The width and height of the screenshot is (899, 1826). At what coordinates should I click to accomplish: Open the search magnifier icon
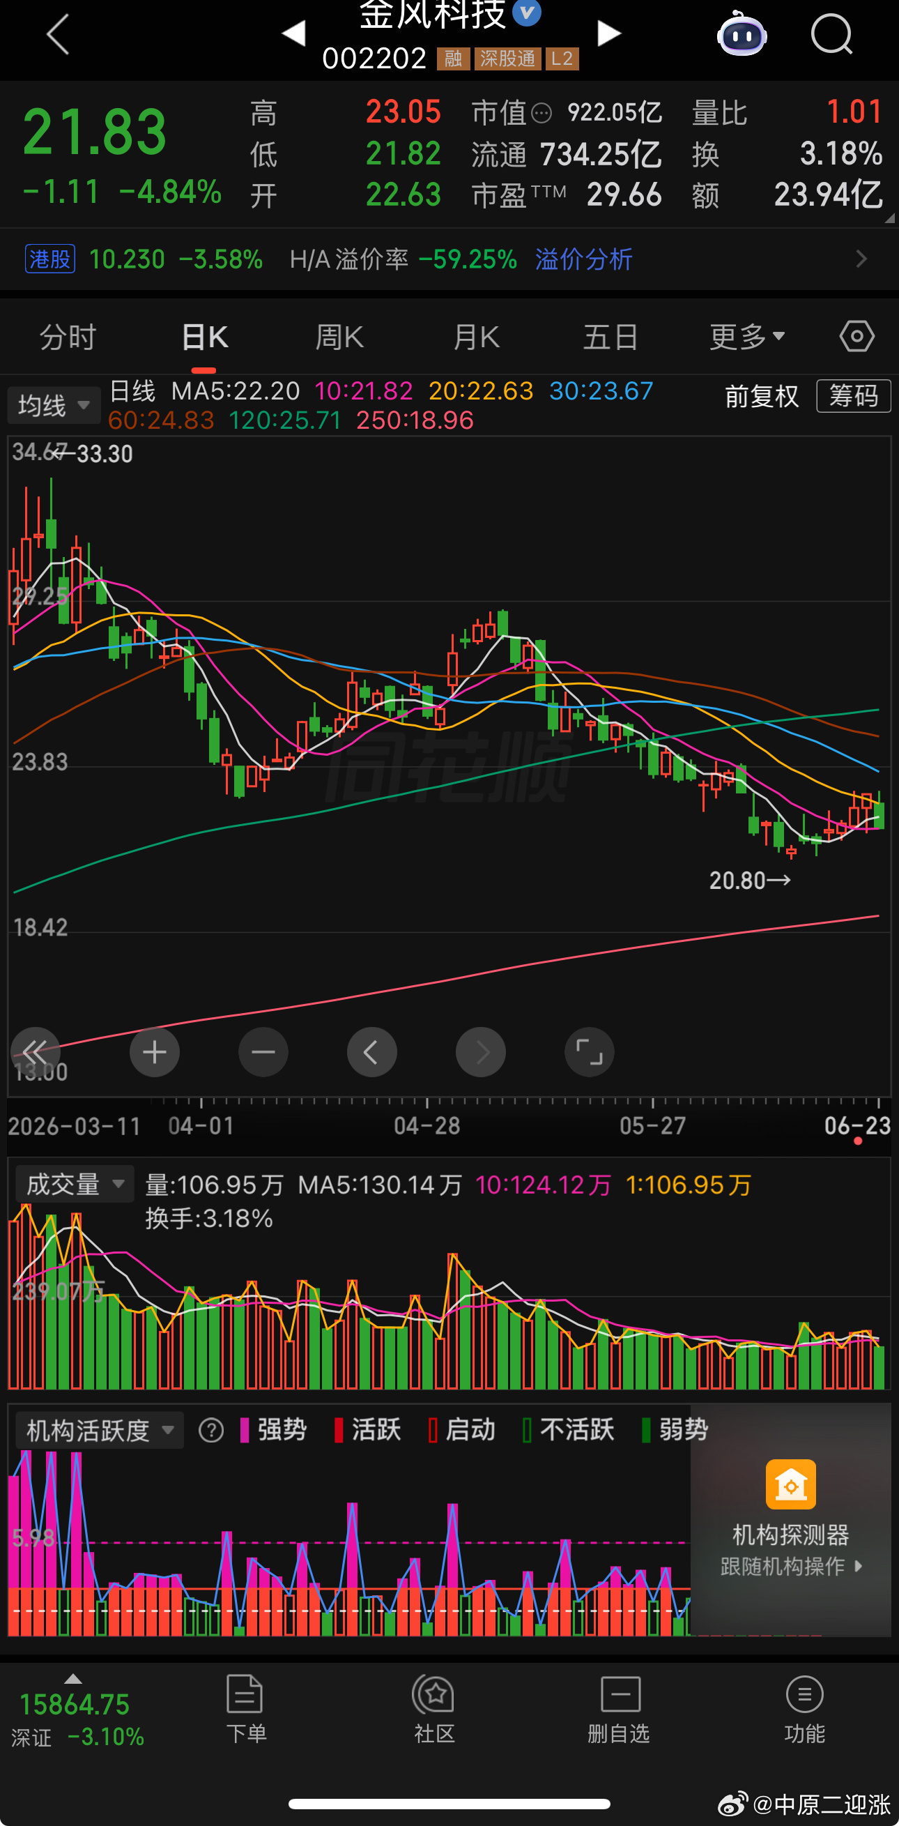click(x=831, y=34)
